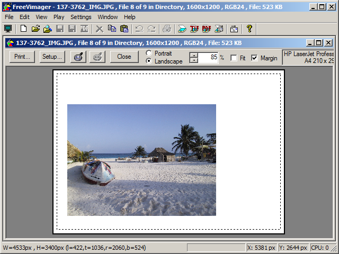Increase print scale with up arrow
Image resolution: width=339 pixels, height=254 pixels.
(x=194, y=55)
